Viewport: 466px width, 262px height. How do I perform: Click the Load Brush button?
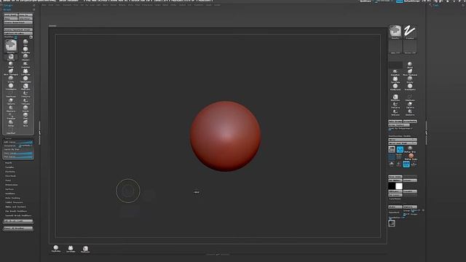[11, 15]
